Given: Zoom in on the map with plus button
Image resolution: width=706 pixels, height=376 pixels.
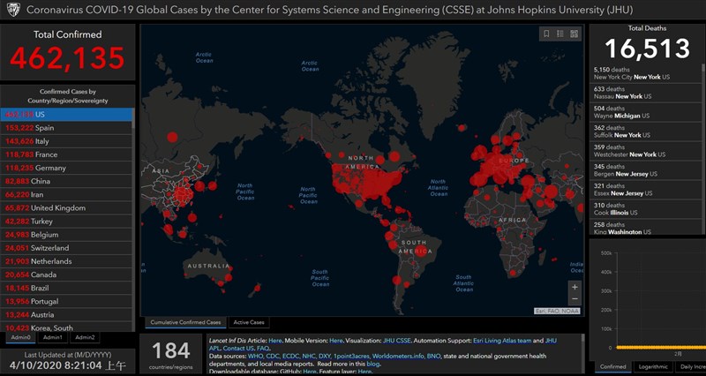Looking at the screenshot, I should (x=575, y=287).
